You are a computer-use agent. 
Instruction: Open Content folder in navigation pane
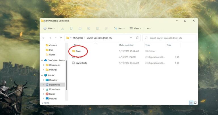(53, 45)
